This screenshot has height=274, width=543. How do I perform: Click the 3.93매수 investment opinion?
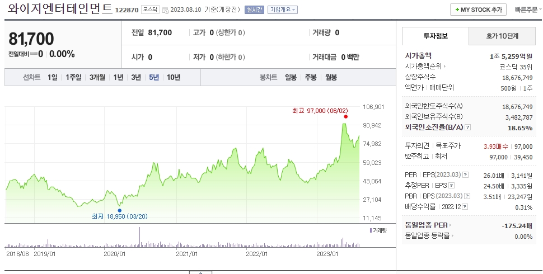(496, 147)
